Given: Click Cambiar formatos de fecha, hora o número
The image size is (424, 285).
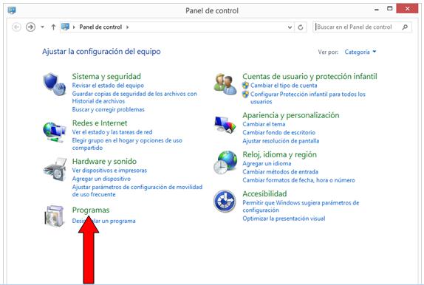Looking at the screenshot, I should tap(298, 180).
